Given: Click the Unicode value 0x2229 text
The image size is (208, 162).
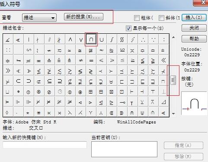Looking at the screenshot, I should click(x=192, y=55).
